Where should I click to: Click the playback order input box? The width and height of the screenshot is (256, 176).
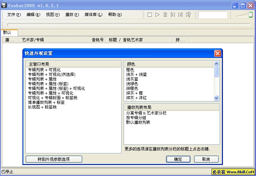pos(213,15)
